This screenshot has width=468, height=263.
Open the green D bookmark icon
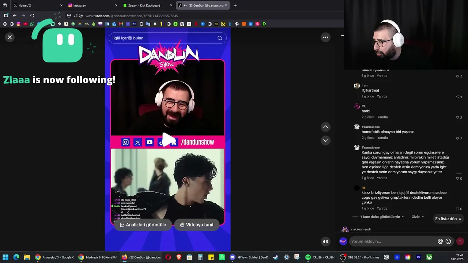coord(264,24)
